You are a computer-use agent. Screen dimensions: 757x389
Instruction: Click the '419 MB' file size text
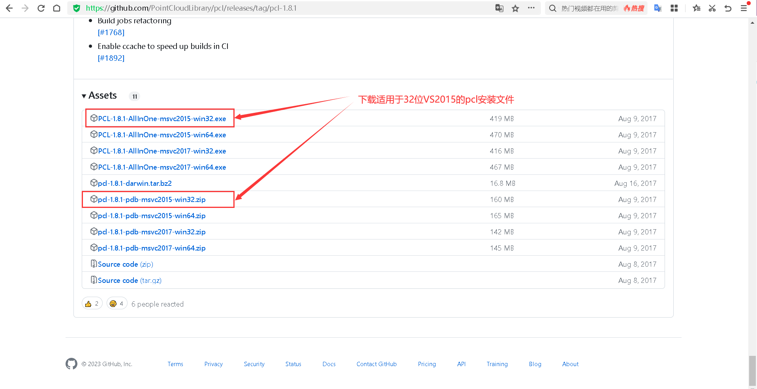point(502,119)
